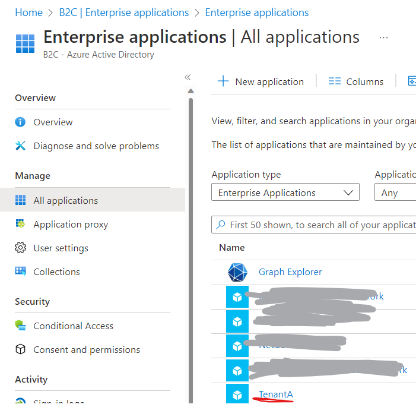
Task: Click the Collections icon
Action: pos(20,271)
